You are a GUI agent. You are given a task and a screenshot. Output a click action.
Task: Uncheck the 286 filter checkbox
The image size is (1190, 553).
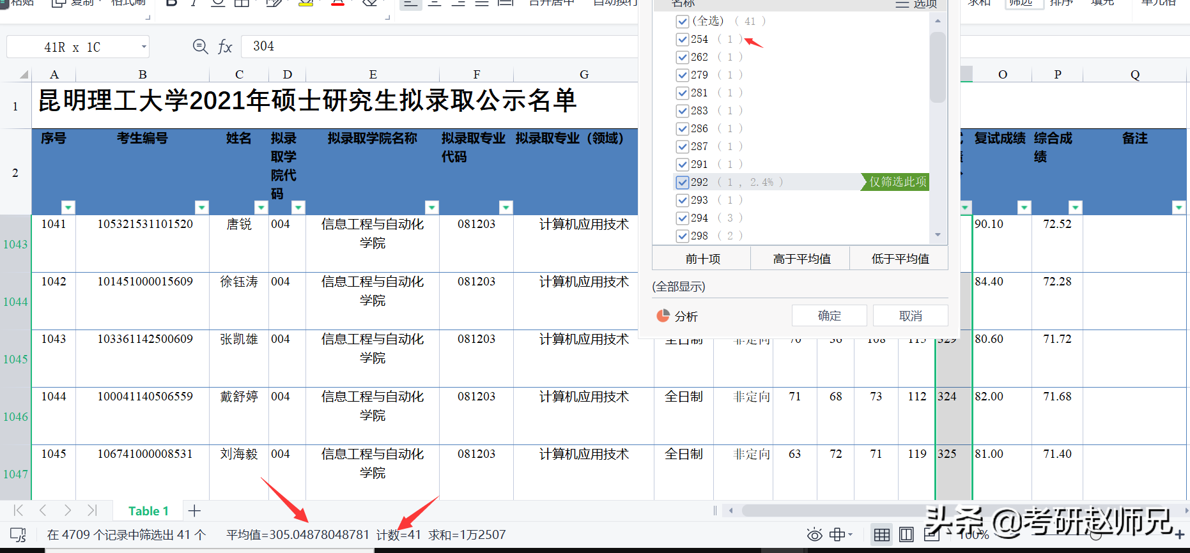tap(683, 128)
